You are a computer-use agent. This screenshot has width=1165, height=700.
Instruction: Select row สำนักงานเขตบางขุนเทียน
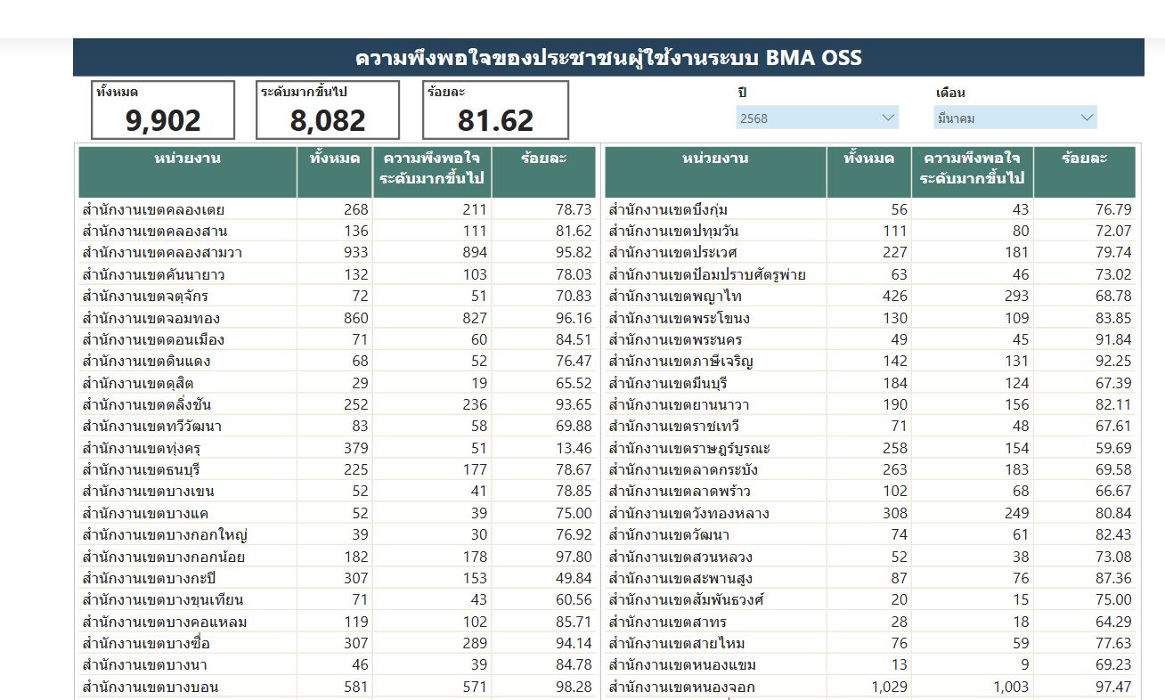click(337, 600)
